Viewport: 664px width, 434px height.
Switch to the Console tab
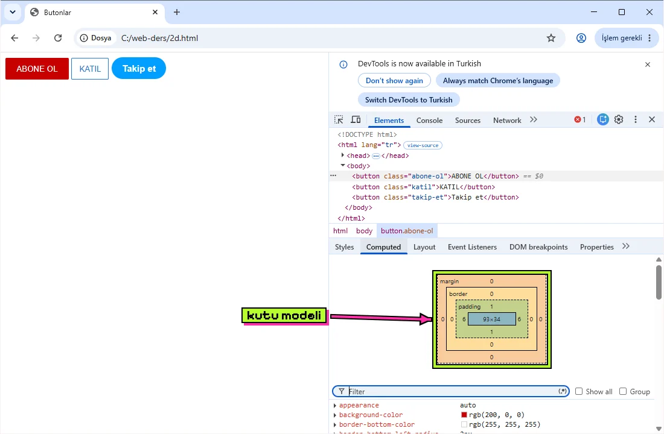[429, 120]
